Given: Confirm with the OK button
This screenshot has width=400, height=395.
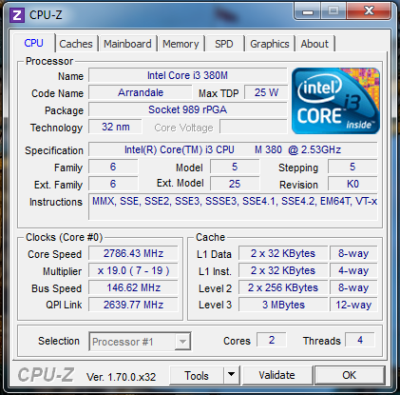Looking at the screenshot, I should point(350,375).
